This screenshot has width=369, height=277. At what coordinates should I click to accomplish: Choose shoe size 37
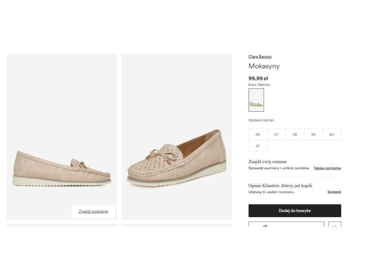point(276,135)
